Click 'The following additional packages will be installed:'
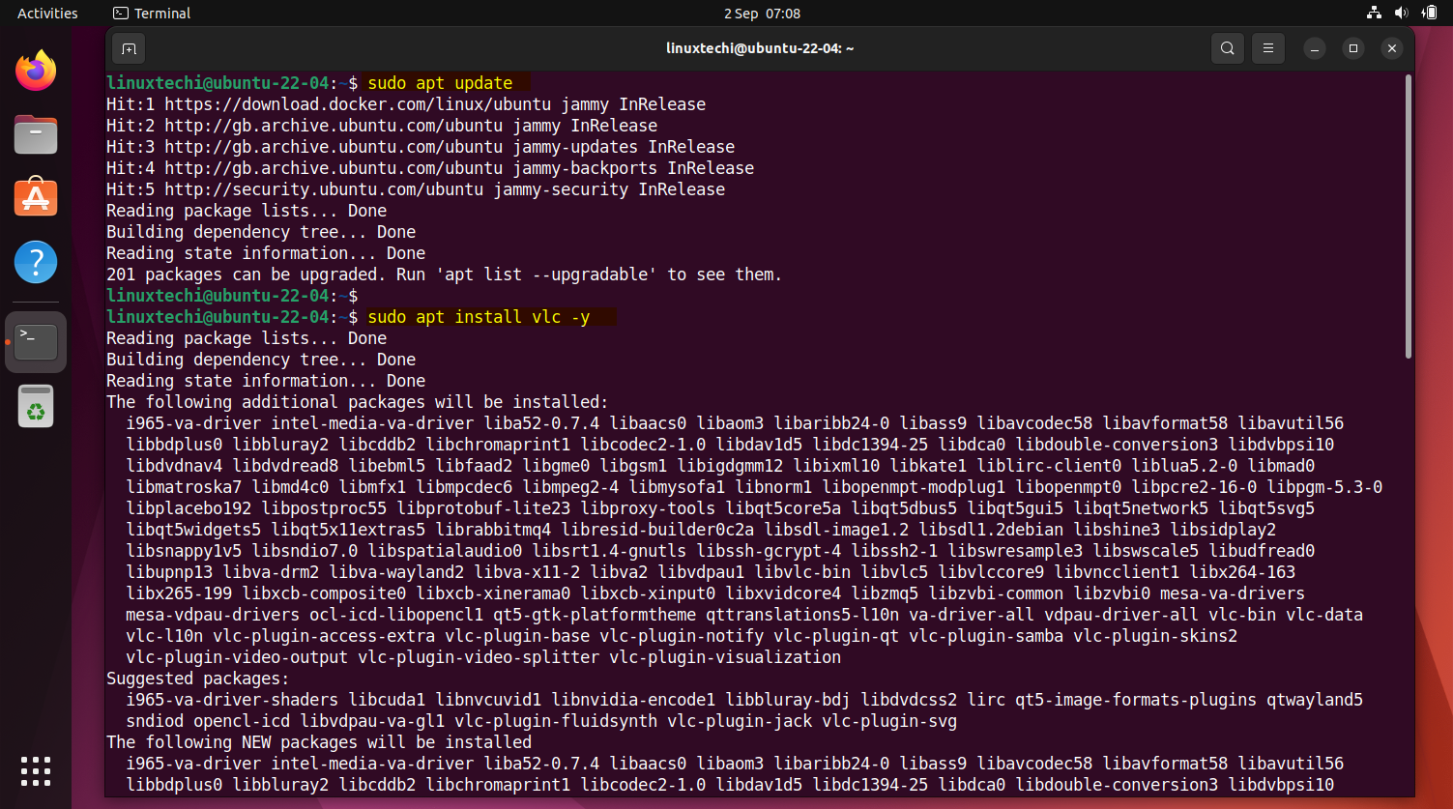This screenshot has width=1453, height=809. 358,402
